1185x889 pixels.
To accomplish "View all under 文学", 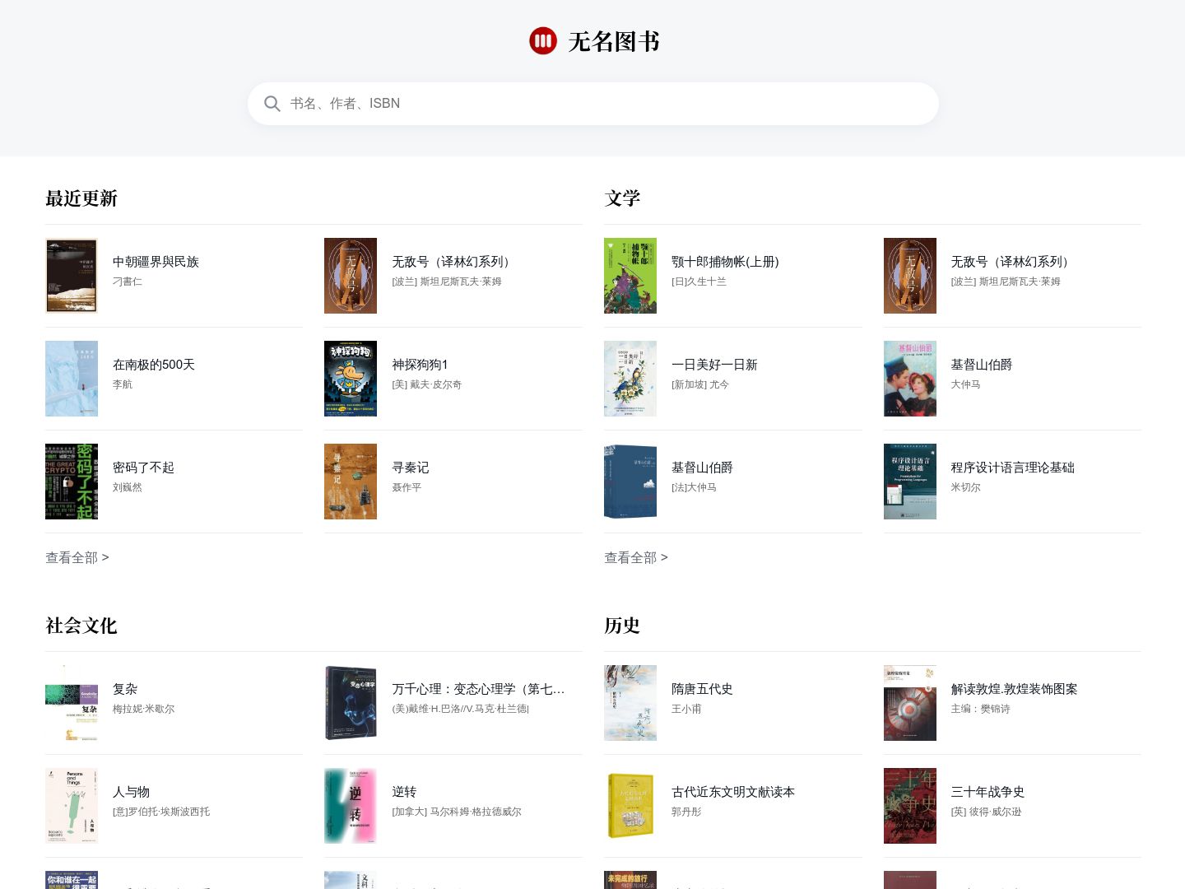I will tap(636, 557).
